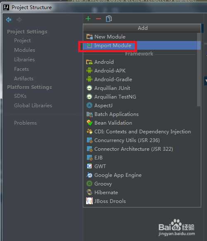This screenshot has width=207, height=241.
Task: Click the Hibernate icon
Action: (89, 192)
